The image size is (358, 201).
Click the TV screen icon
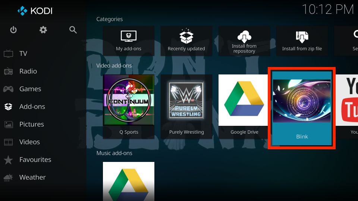[9, 54]
